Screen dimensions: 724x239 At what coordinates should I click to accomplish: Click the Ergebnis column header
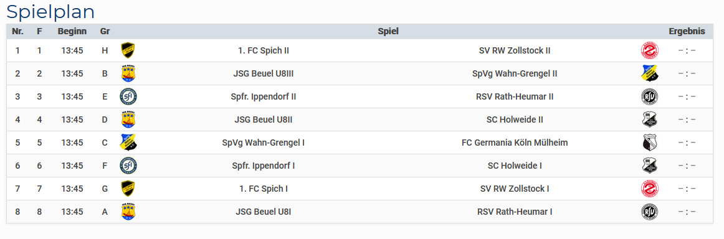[687, 31]
